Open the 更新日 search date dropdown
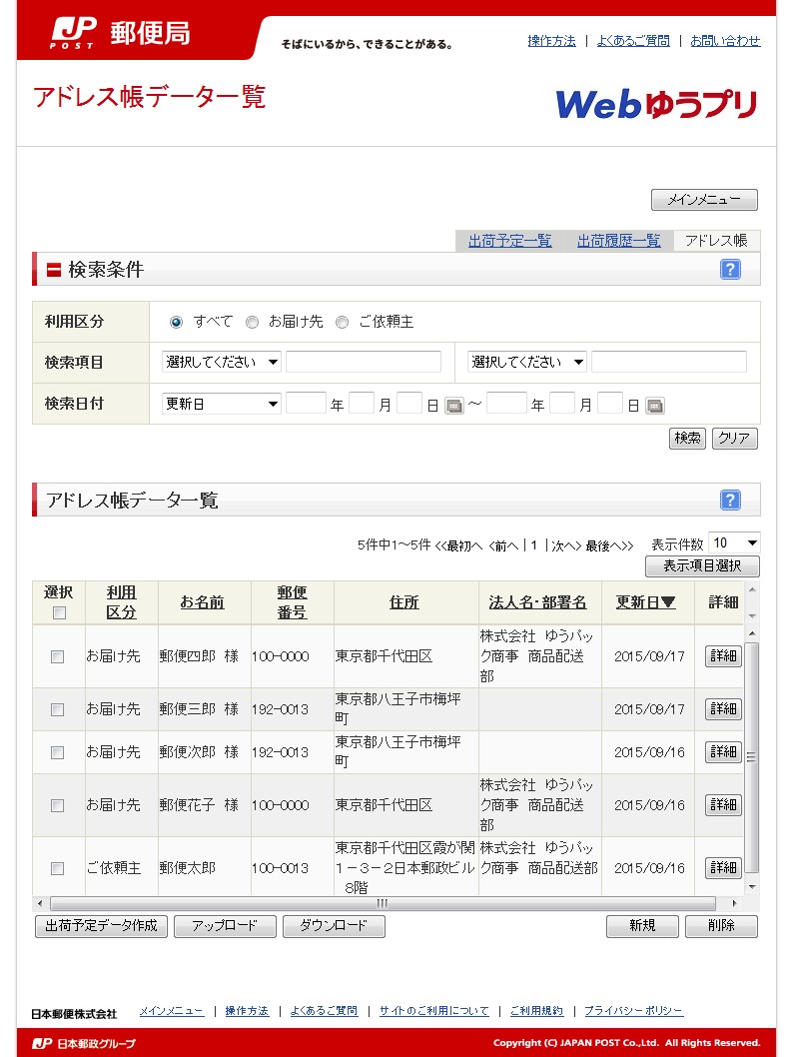Image resolution: width=792 pixels, height=1057 pixels. click(x=222, y=404)
